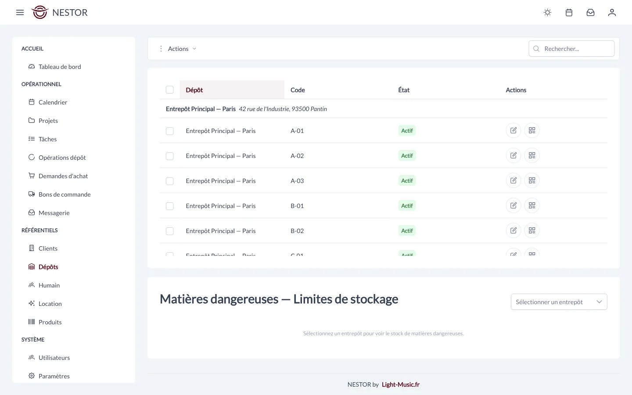Focus the Rechercher search field
This screenshot has width=632, height=395.
pos(571,49)
